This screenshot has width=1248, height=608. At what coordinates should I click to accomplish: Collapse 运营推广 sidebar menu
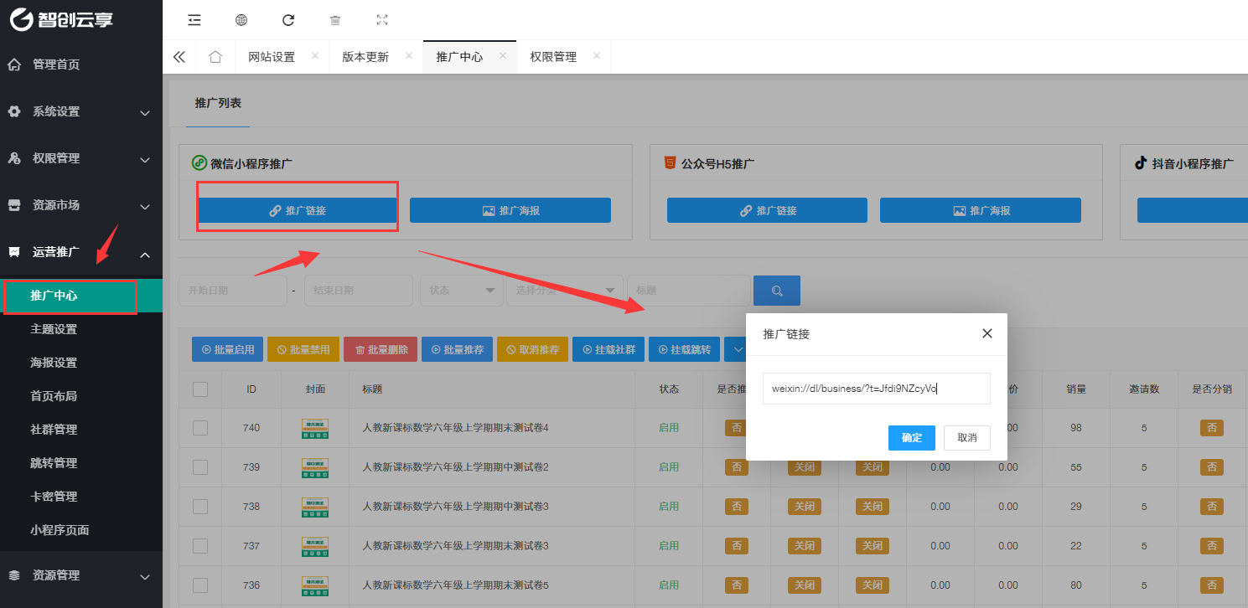click(x=81, y=252)
